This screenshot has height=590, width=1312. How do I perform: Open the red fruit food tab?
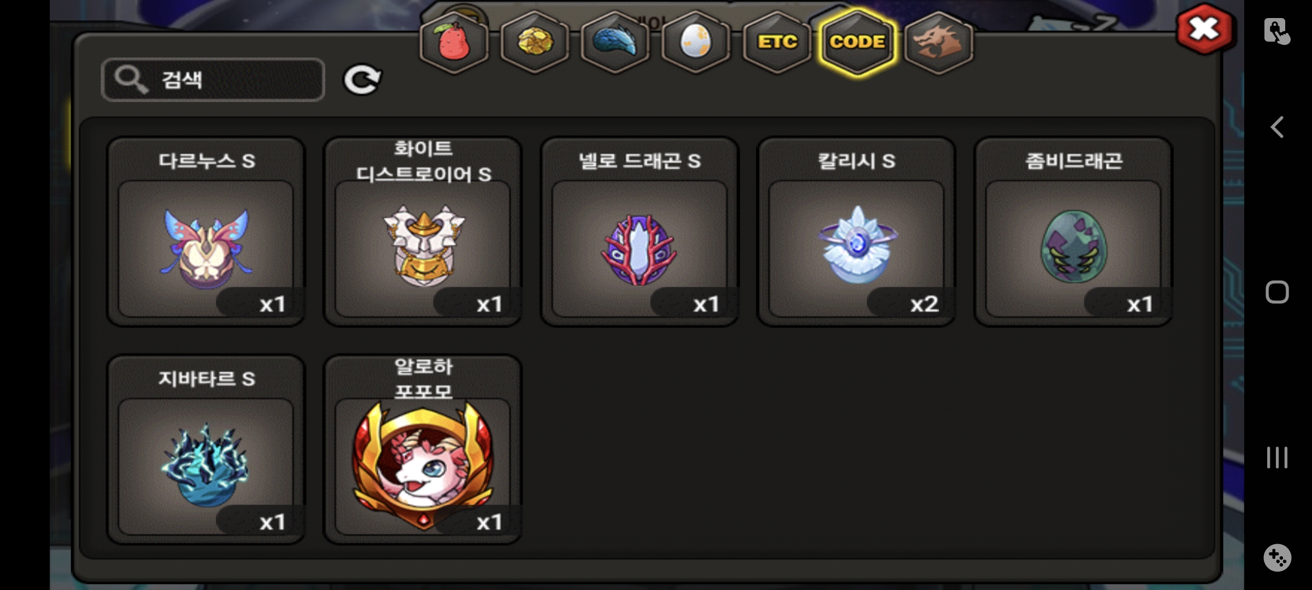pyautogui.click(x=454, y=43)
